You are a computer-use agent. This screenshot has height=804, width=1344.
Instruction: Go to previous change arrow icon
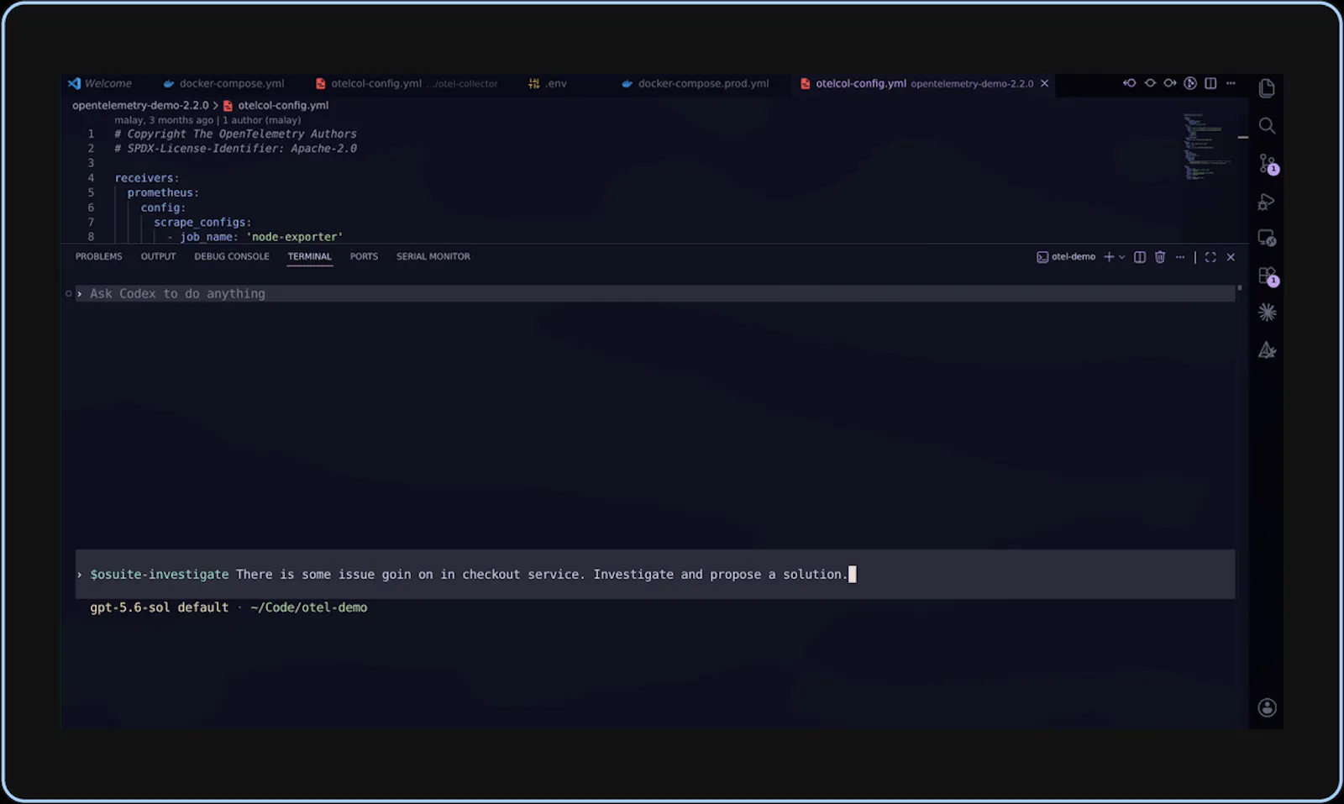coord(1129,83)
